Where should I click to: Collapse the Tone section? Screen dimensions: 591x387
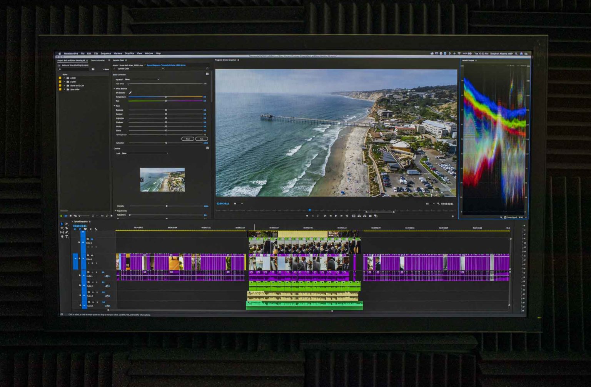(114, 106)
